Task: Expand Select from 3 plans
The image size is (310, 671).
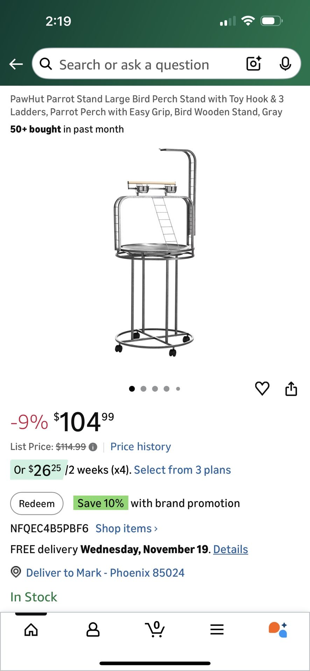Action: pyautogui.click(x=182, y=470)
